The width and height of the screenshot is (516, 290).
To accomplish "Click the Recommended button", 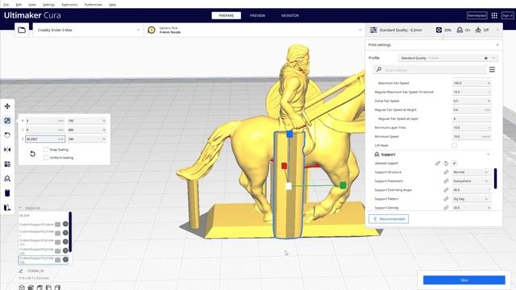I will coord(389,219).
